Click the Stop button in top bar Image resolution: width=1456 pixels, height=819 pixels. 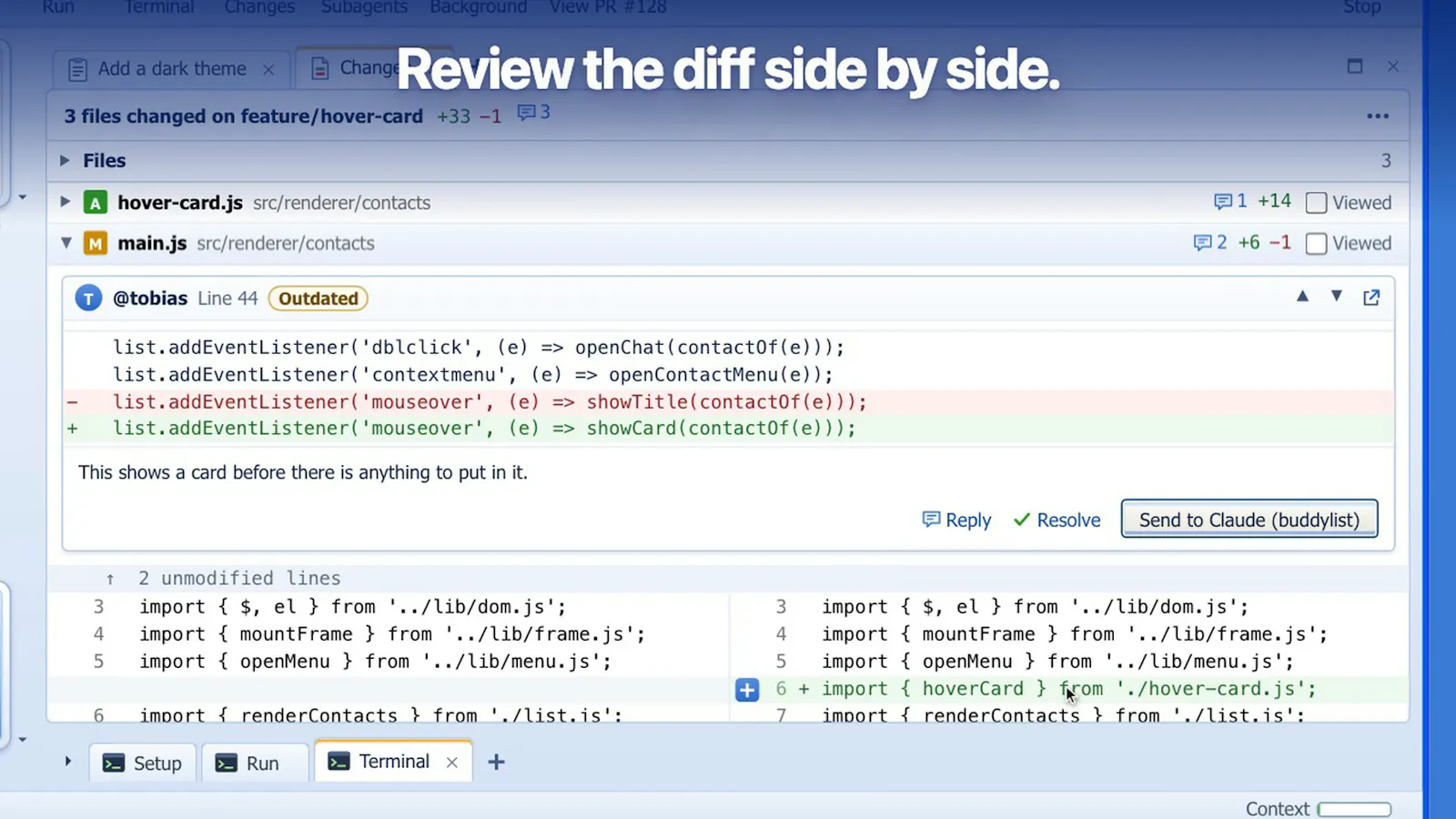(1362, 7)
